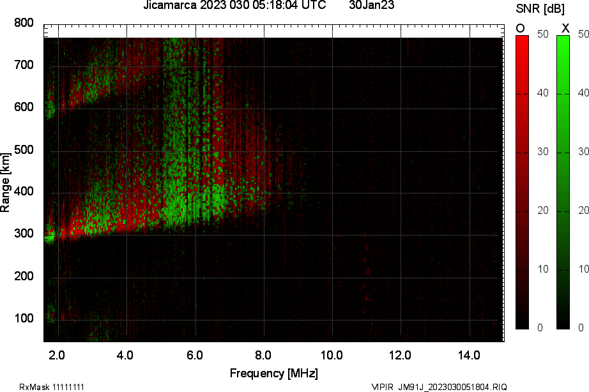Click the 6.0 frequency axis tick label
The width and height of the screenshot is (589, 392).
click(195, 355)
